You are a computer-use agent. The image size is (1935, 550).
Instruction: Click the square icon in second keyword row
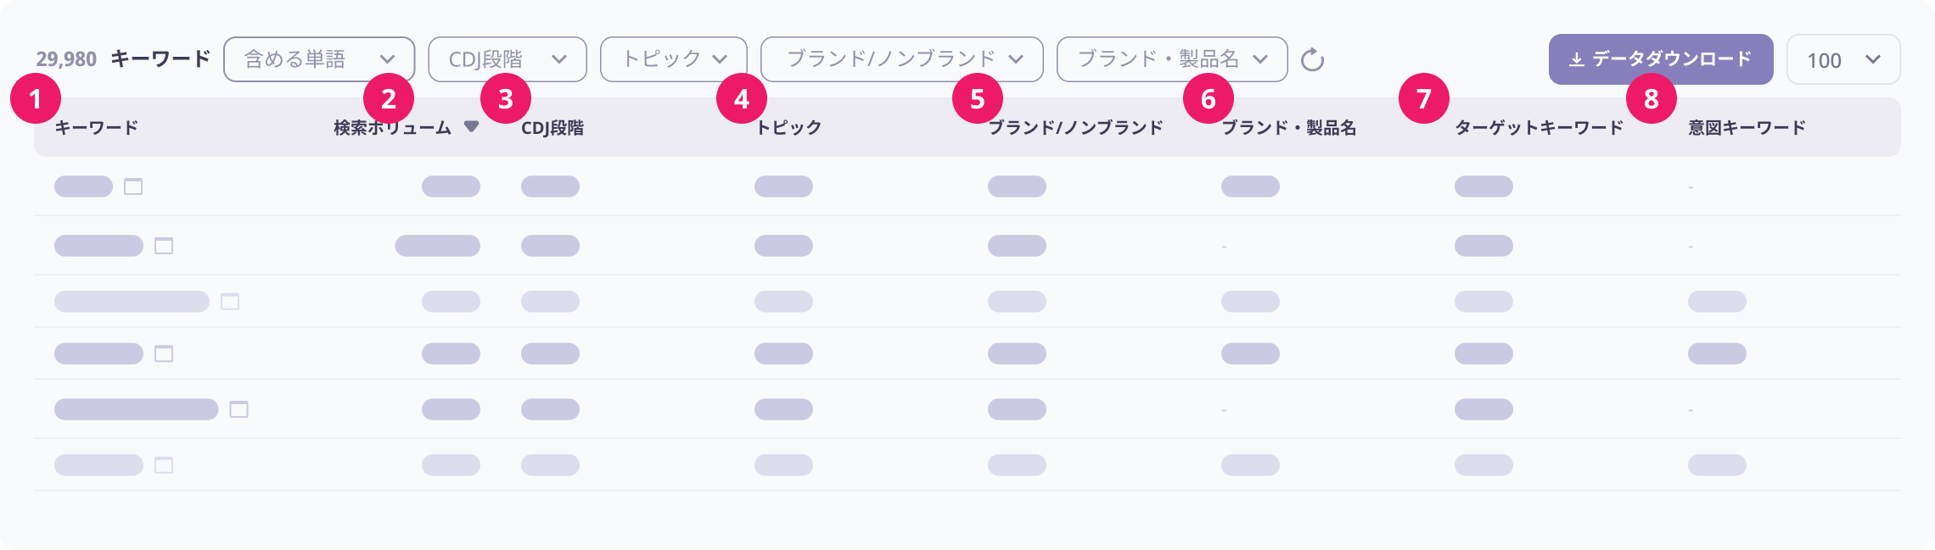click(x=164, y=246)
